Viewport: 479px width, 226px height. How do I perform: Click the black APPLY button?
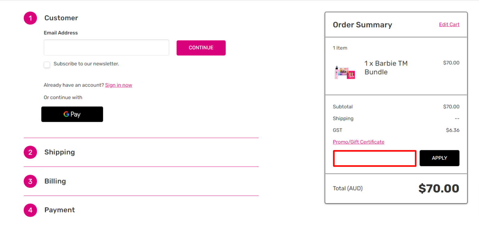pyautogui.click(x=439, y=158)
